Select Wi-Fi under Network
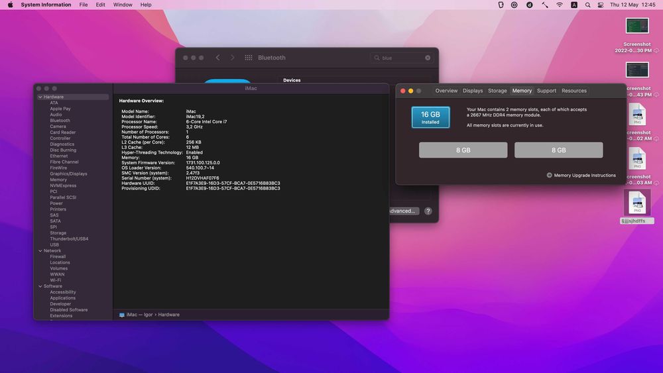Viewport: 663px width, 373px height. (x=56, y=280)
